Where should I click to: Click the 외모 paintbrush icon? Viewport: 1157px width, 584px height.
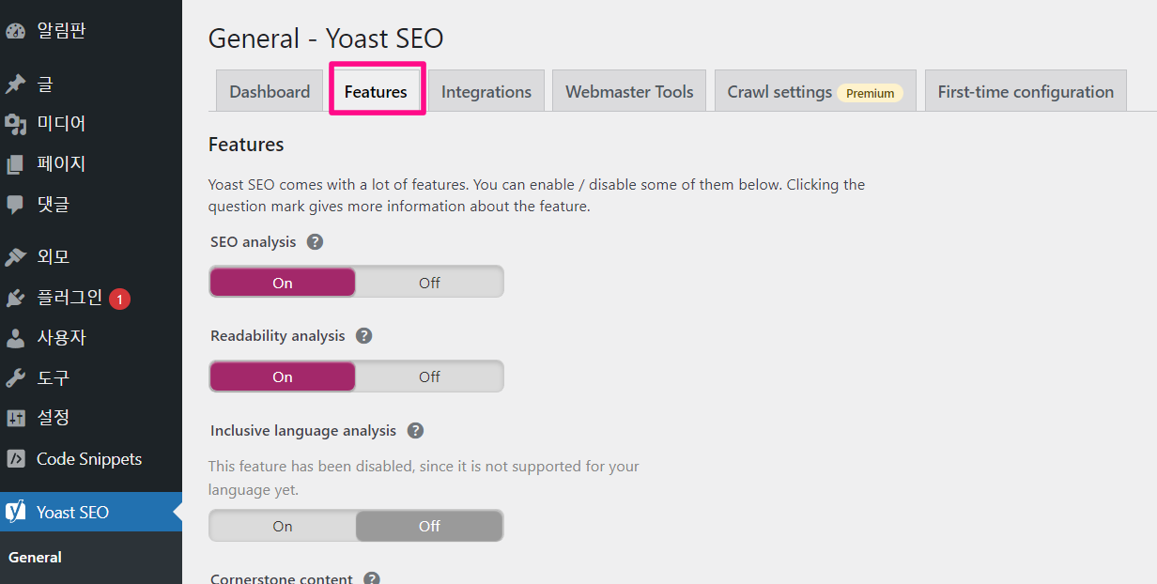(x=15, y=257)
